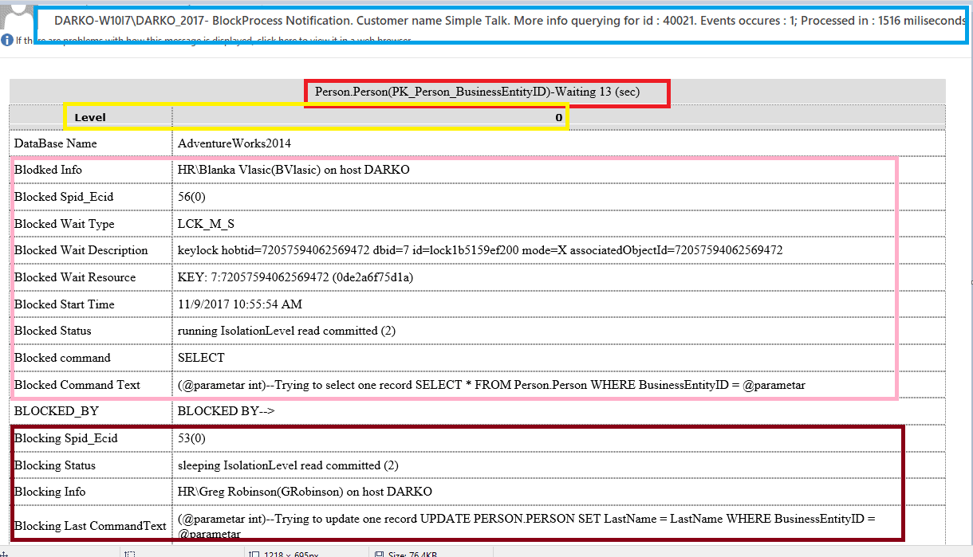Click the Blocked Start Time value
This screenshot has width=973, height=557.
point(239,304)
